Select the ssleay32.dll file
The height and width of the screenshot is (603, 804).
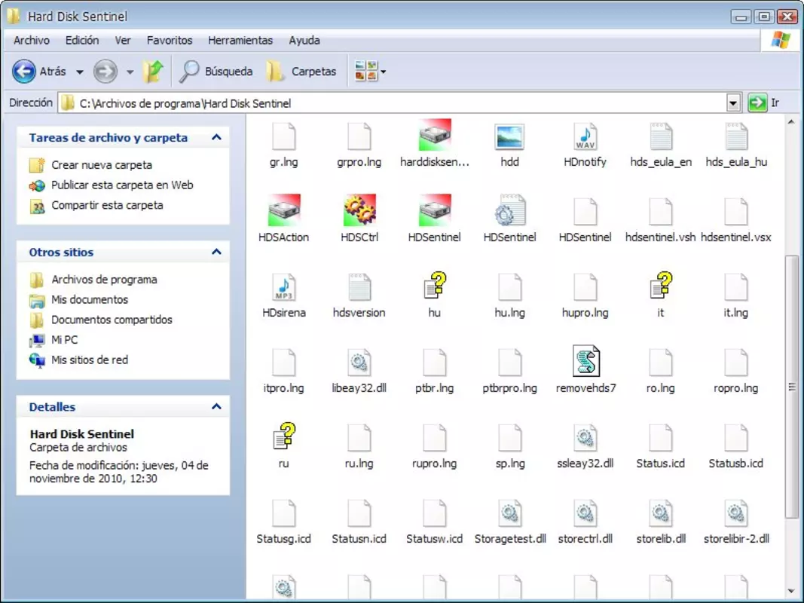pos(585,437)
